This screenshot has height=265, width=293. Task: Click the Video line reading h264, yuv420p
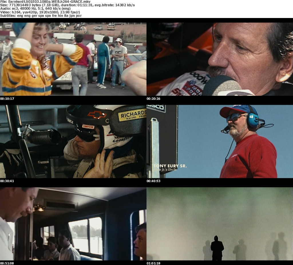click(40, 12)
